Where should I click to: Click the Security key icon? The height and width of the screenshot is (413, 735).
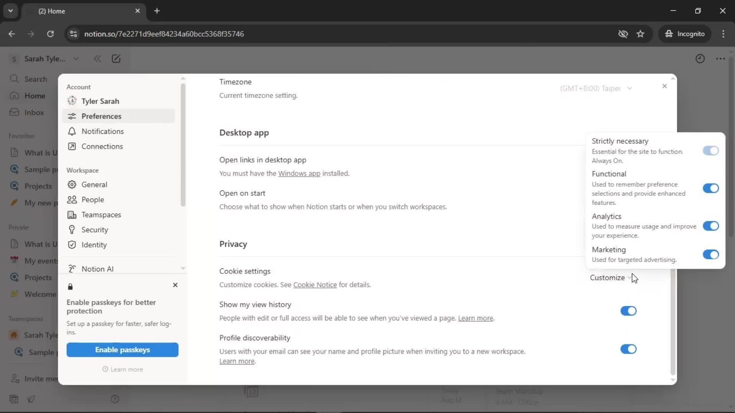(72, 229)
